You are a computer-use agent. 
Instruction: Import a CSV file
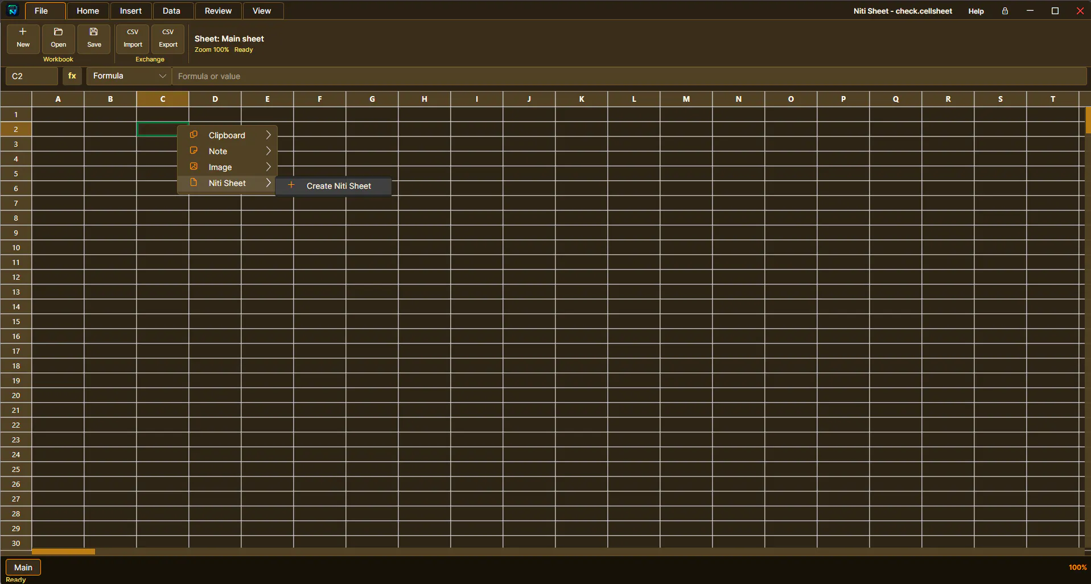[133, 39]
